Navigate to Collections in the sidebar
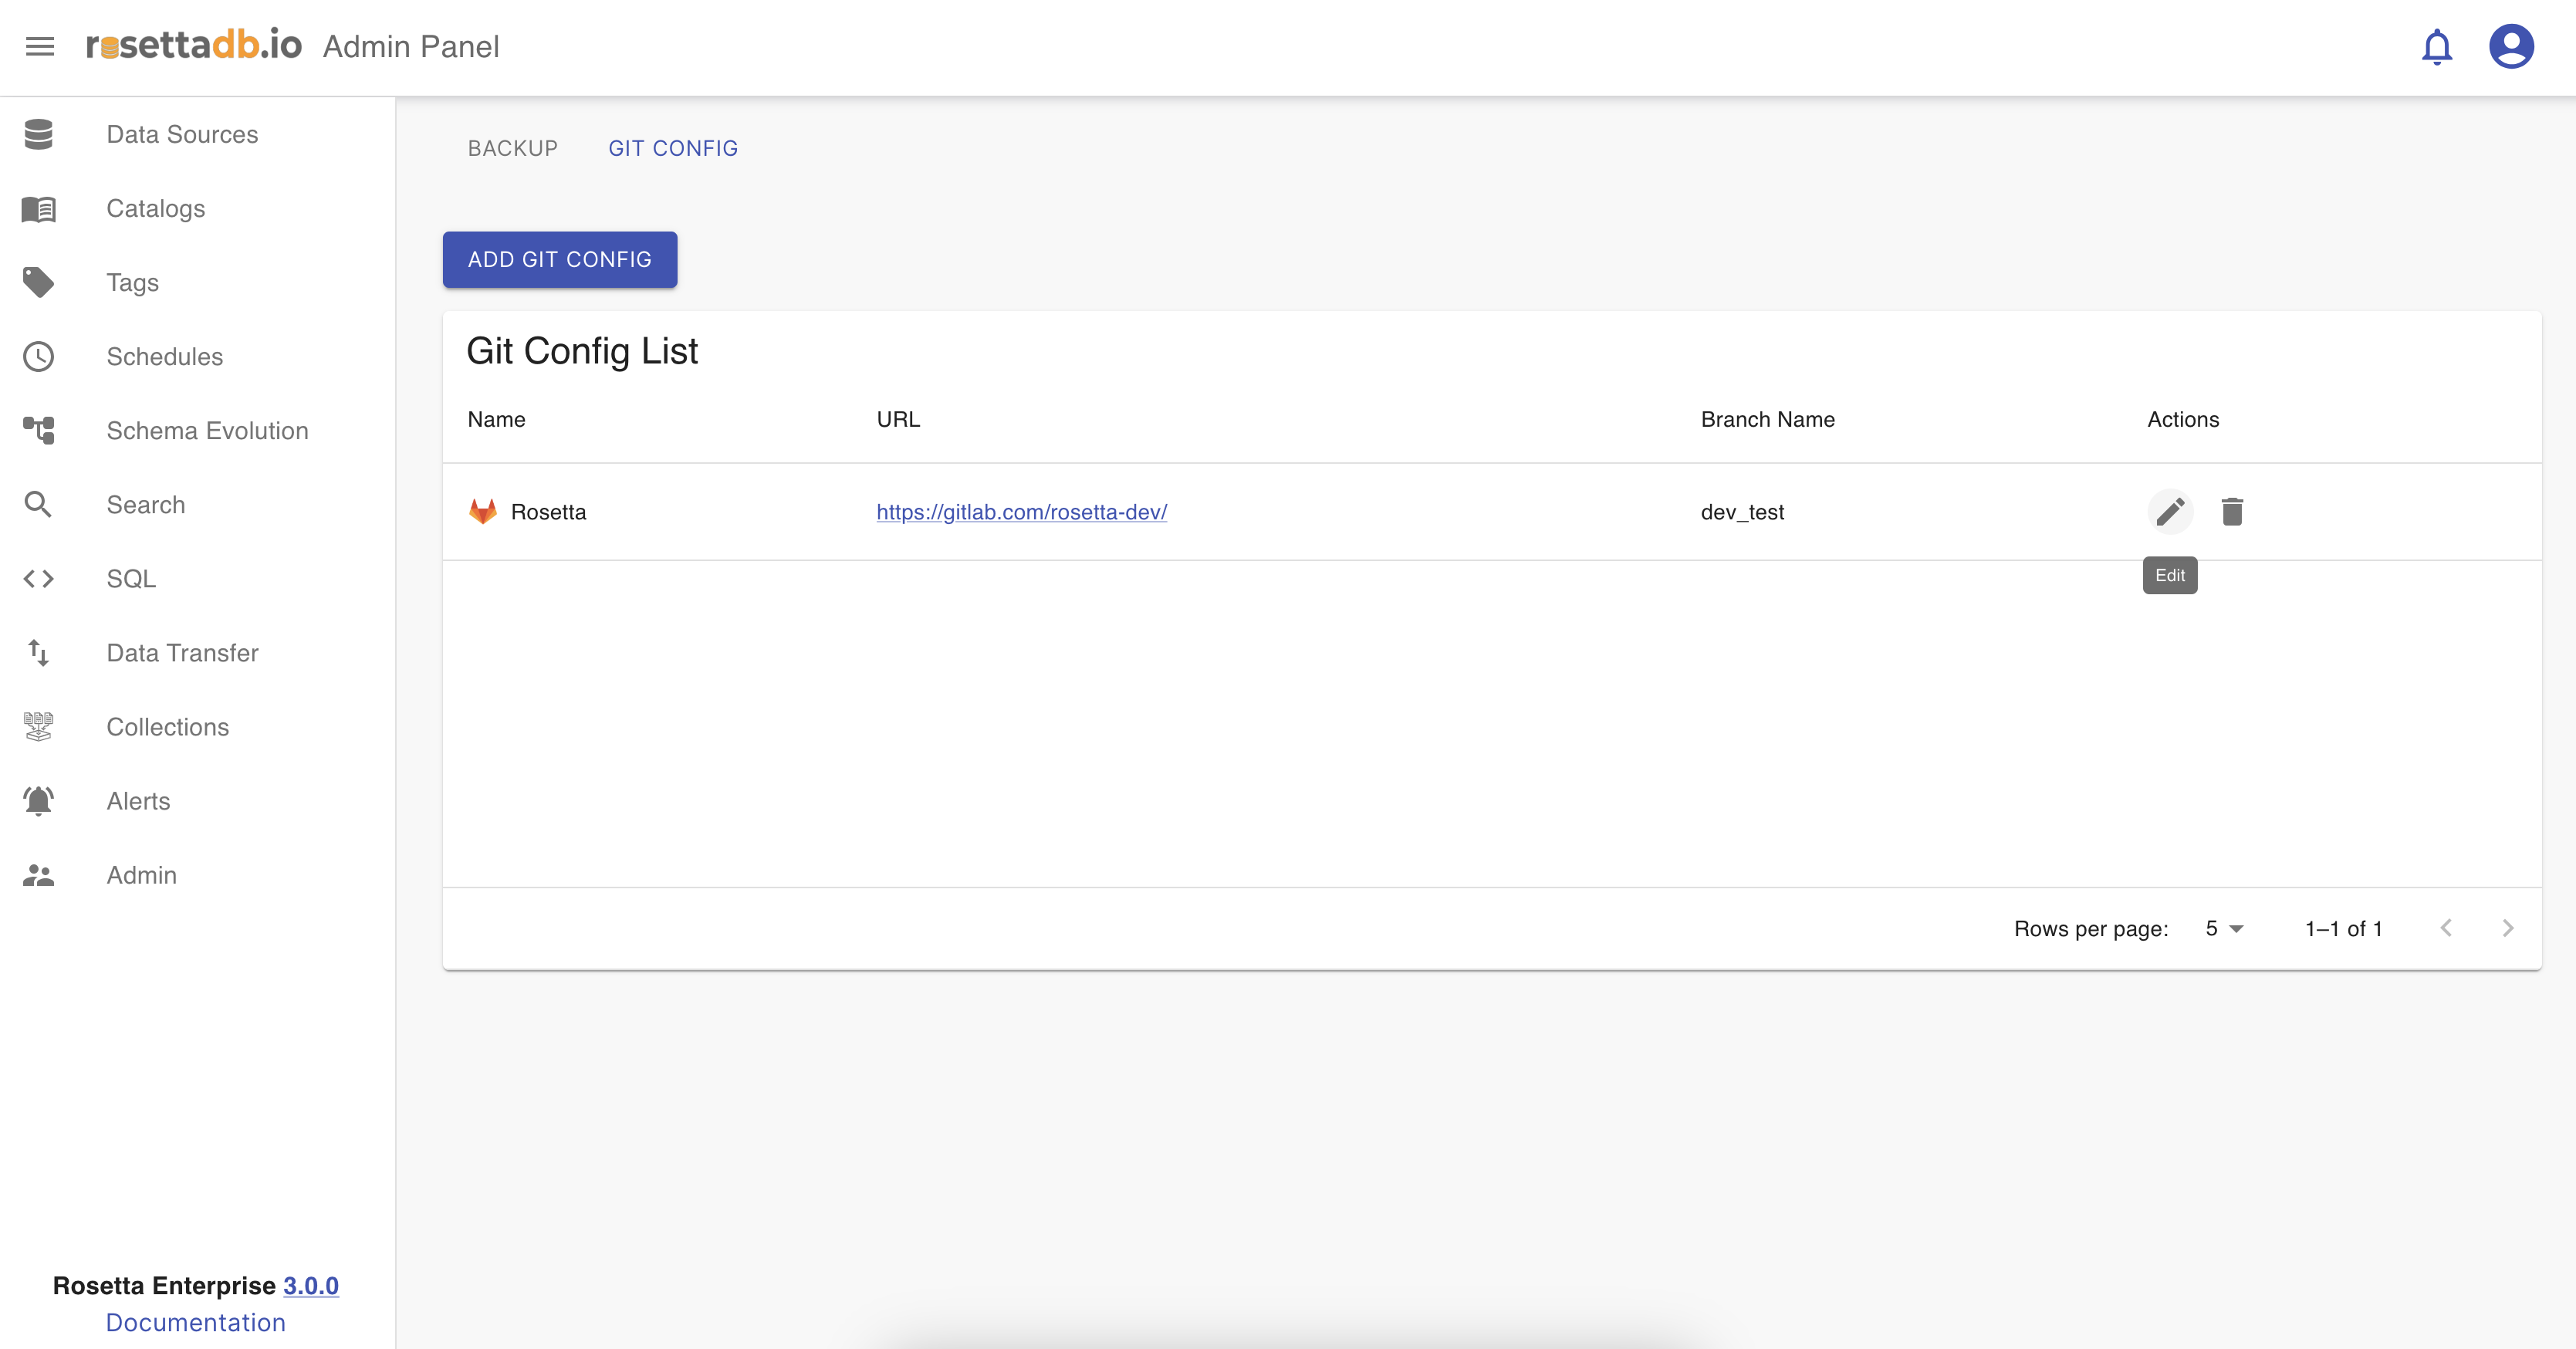The height and width of the screenshot is (1349, 2576). click(x=167, y=727)
